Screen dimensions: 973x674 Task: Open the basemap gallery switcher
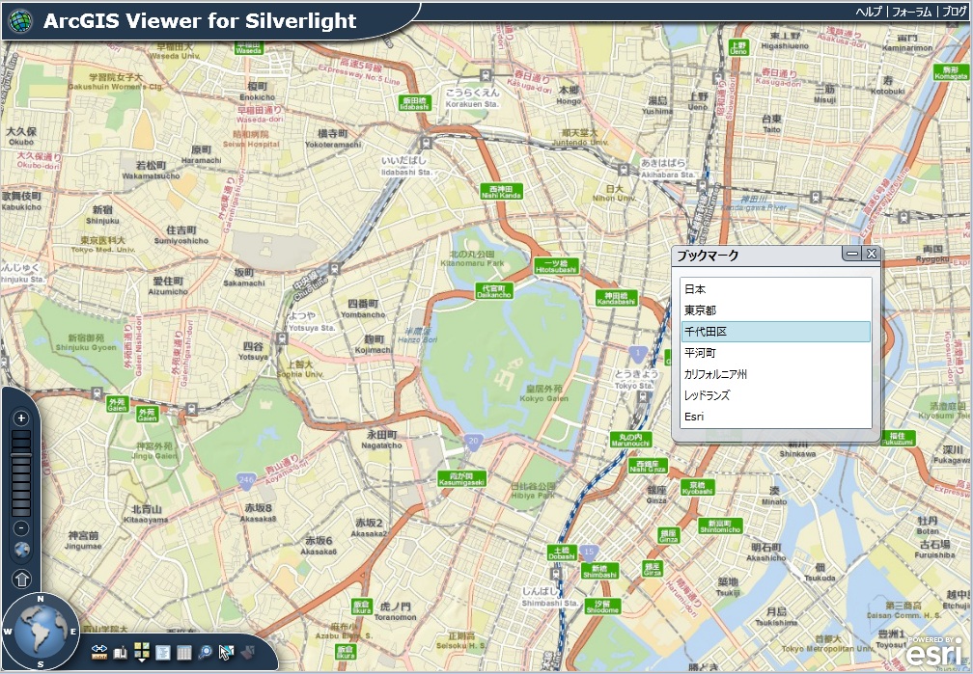click(x=142, y=652)
